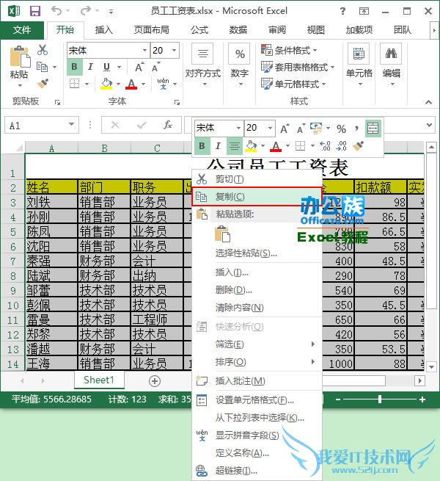Click the yellow fill color swatch in mini toolbar
The width and height of the screenshot is (440, 481).
point(251,146)
